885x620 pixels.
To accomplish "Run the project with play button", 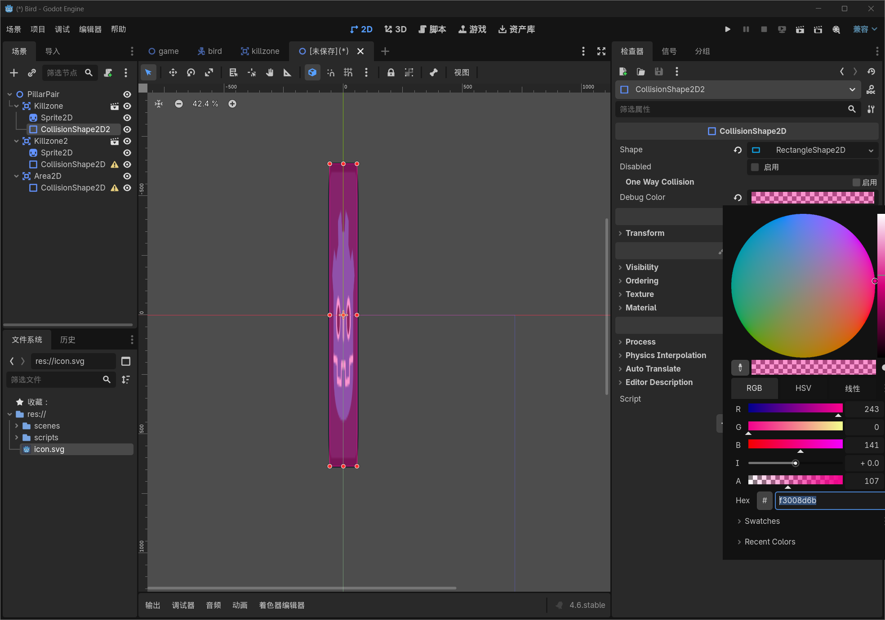I will (x=728, y=29).
